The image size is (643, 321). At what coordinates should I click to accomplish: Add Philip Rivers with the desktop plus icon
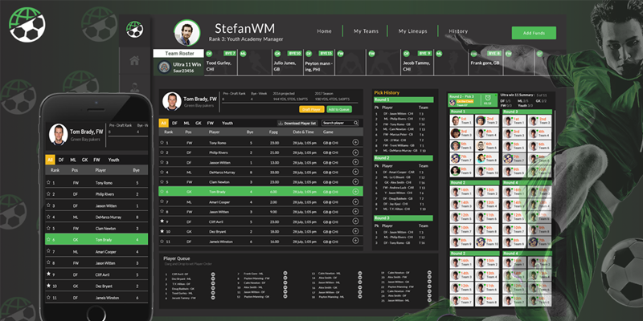coord(355,152)
